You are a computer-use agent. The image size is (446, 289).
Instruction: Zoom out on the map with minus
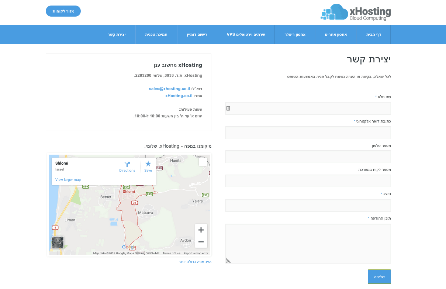(x=201, y=242)
